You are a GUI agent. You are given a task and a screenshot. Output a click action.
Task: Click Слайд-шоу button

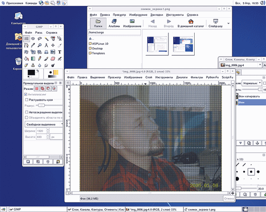click(215, 23)
